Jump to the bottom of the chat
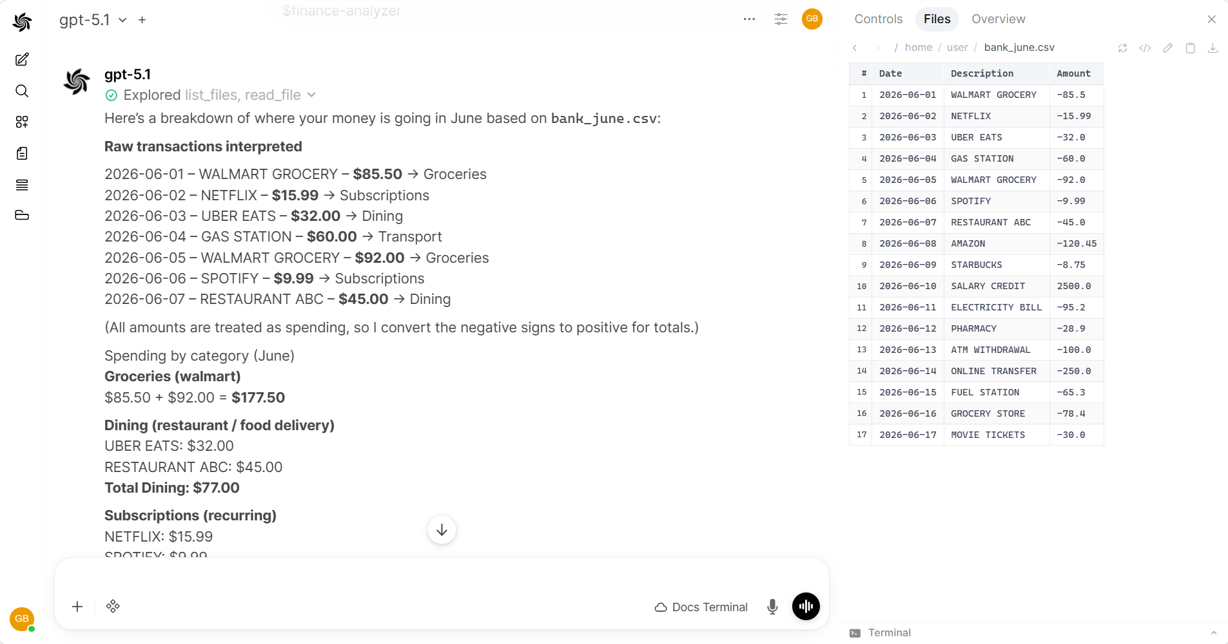 (x=442, y=530)
